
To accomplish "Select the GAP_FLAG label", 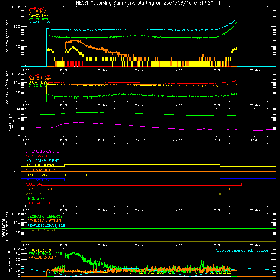I will (34, 156).
